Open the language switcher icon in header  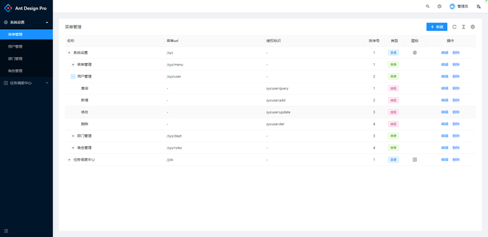tap(478, 6)
